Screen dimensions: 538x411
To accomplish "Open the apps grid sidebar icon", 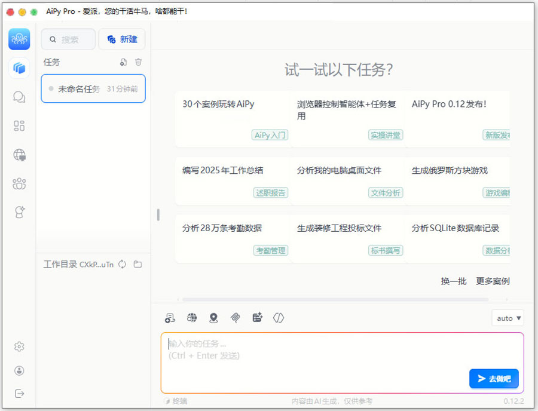I will tap(19, 126).
